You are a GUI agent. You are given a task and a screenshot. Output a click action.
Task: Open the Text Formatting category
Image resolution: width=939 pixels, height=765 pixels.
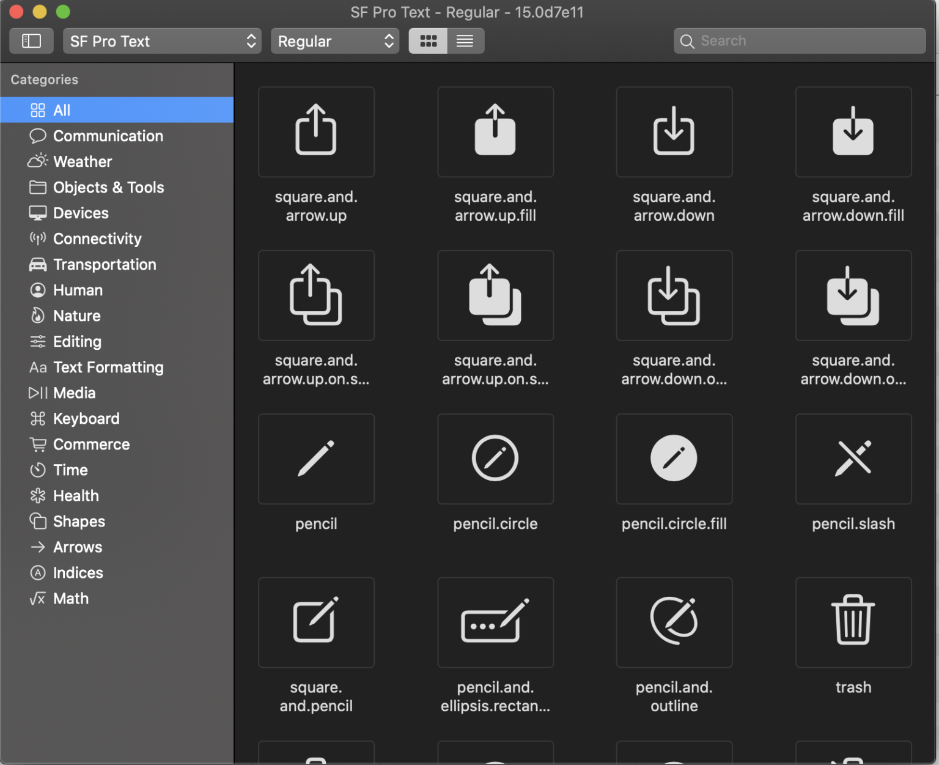tap(117, 367)
